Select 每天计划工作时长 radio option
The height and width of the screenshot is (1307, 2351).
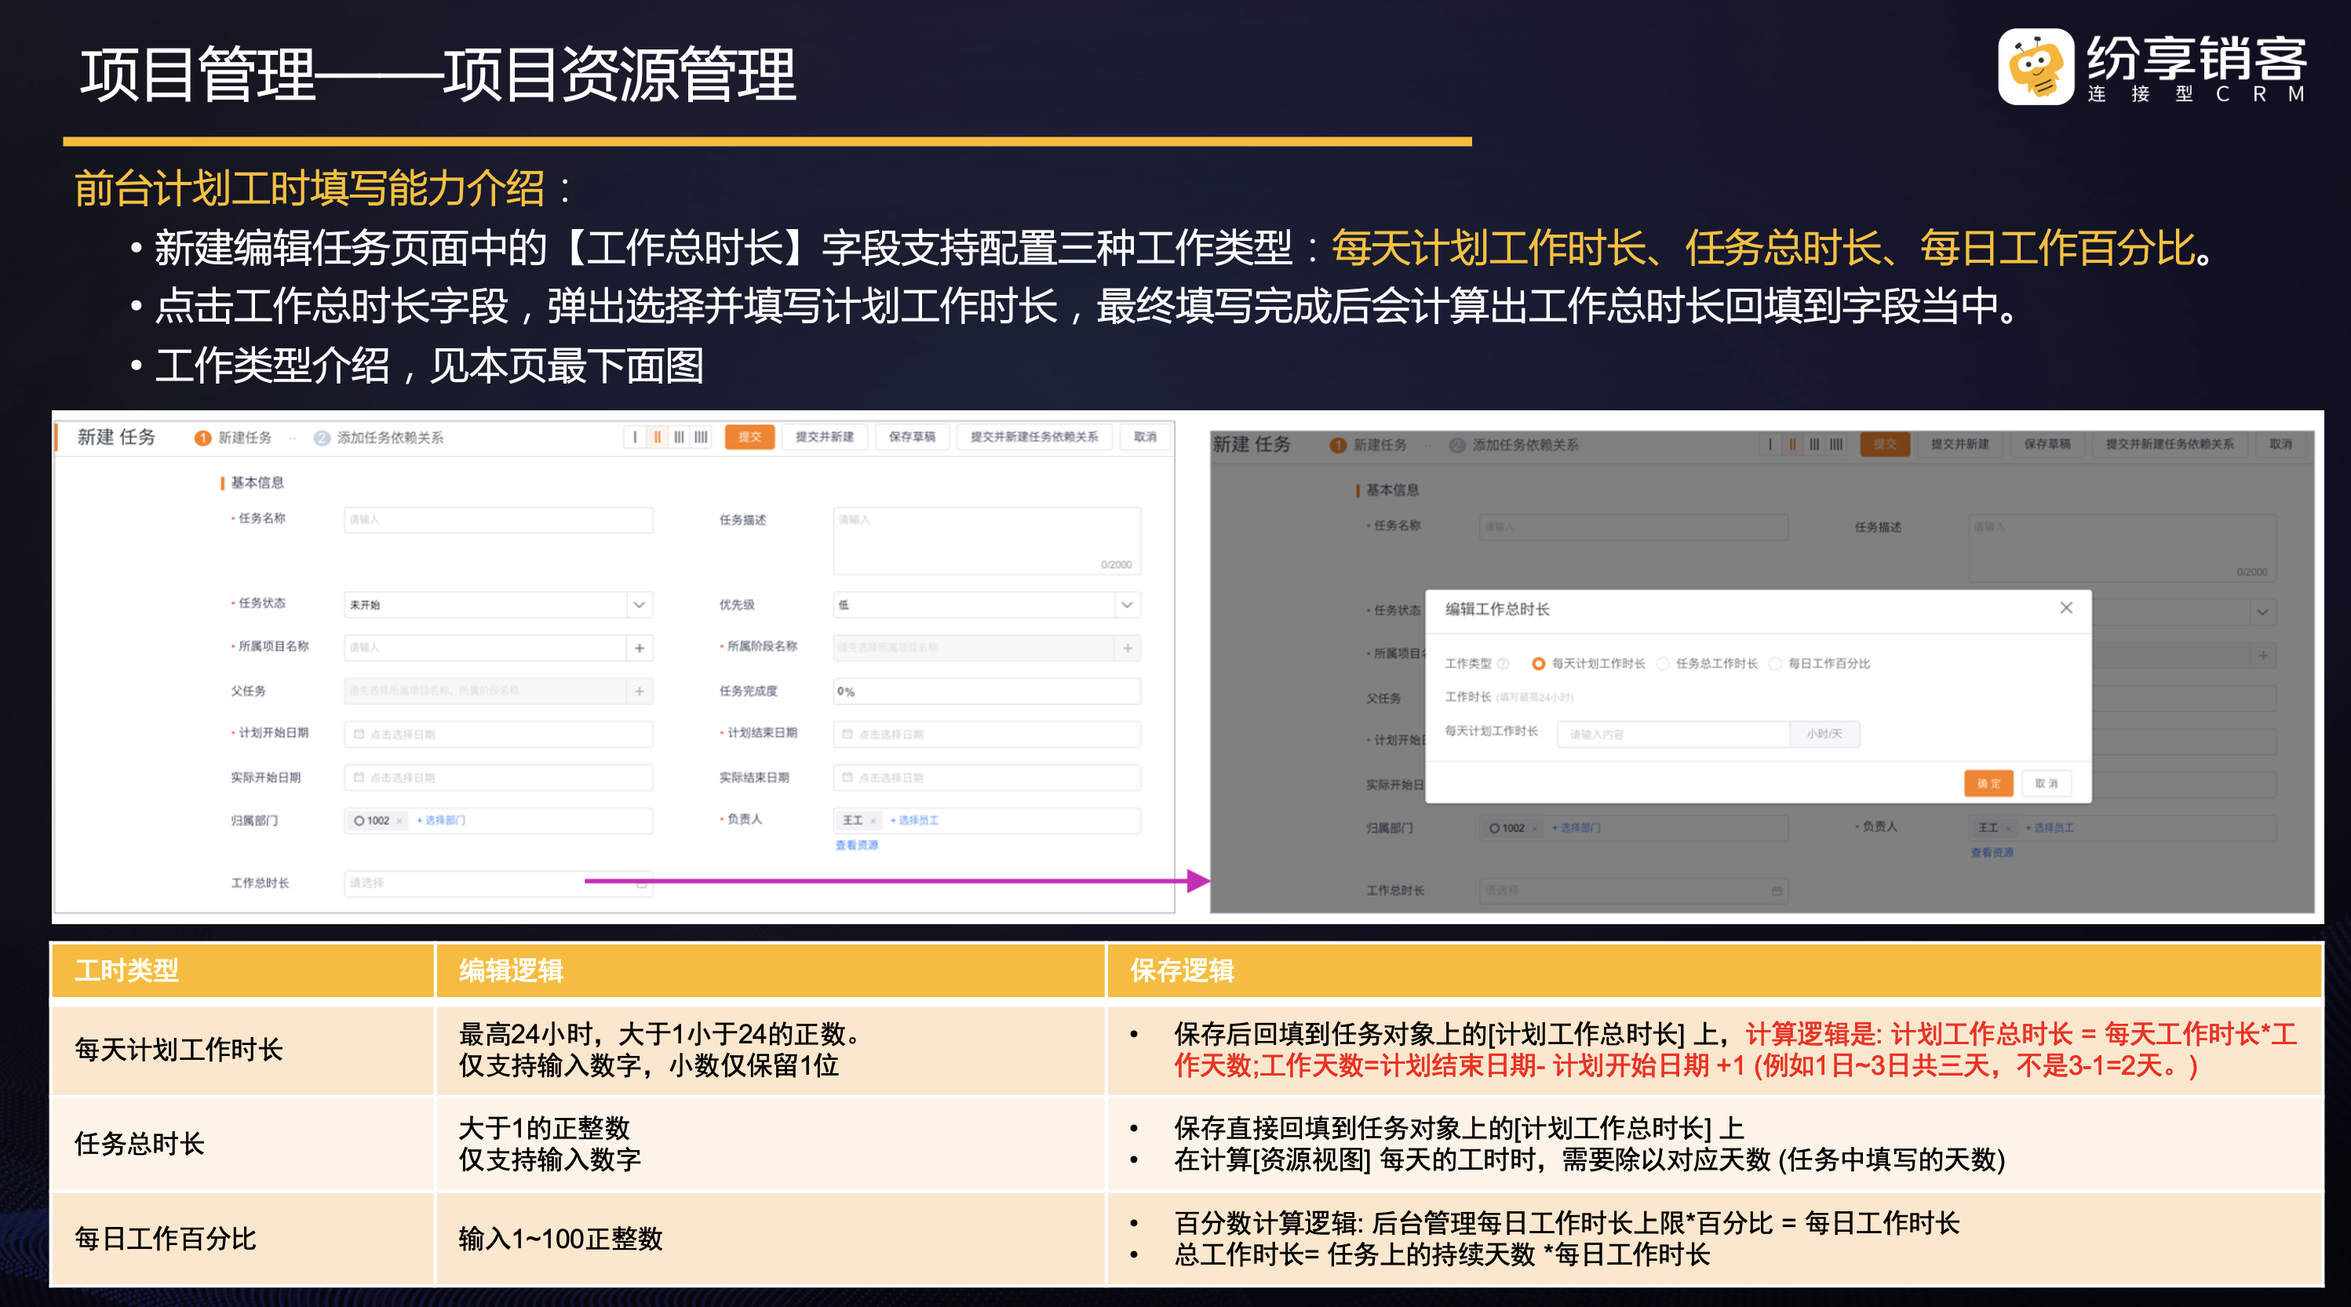pyautogui.click(x=1538, y=664)
